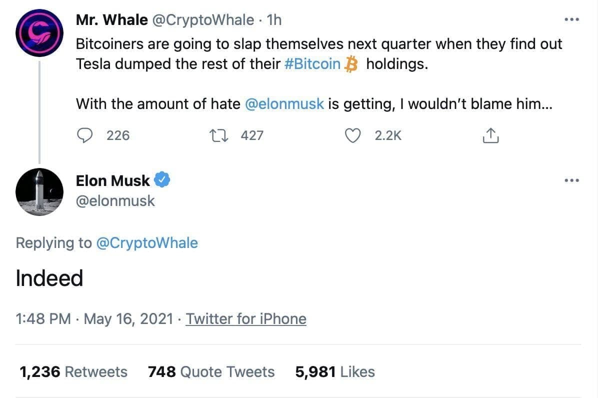This screenshot has height=398, width=598.
Task: Retweet Mr. Whale's tweet
Action: pos(218,135)
